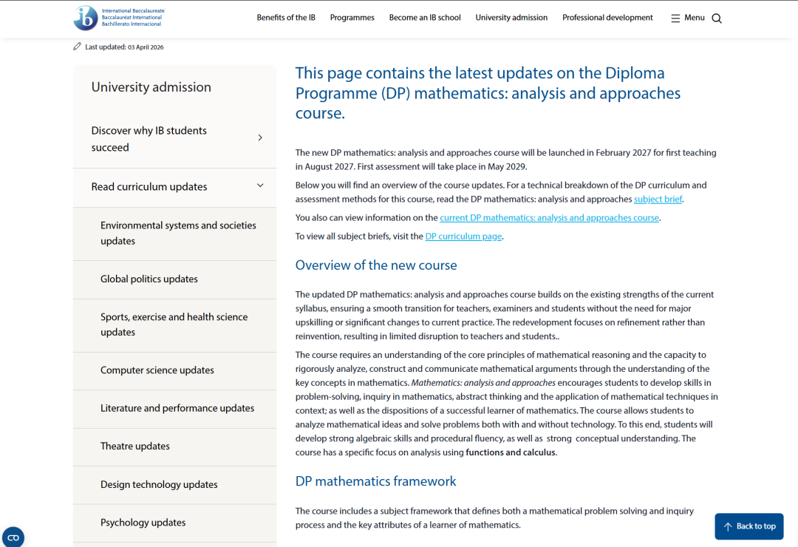Open the search magnifier icon

717,18
